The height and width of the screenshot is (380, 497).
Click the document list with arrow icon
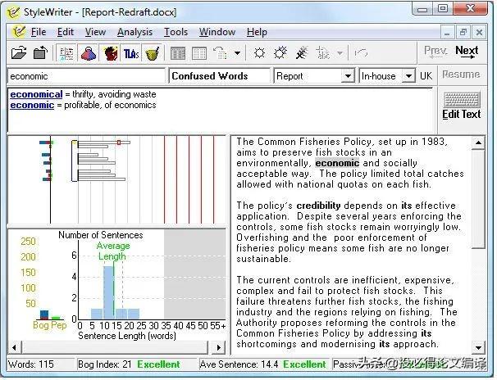[x=221, y=53]
